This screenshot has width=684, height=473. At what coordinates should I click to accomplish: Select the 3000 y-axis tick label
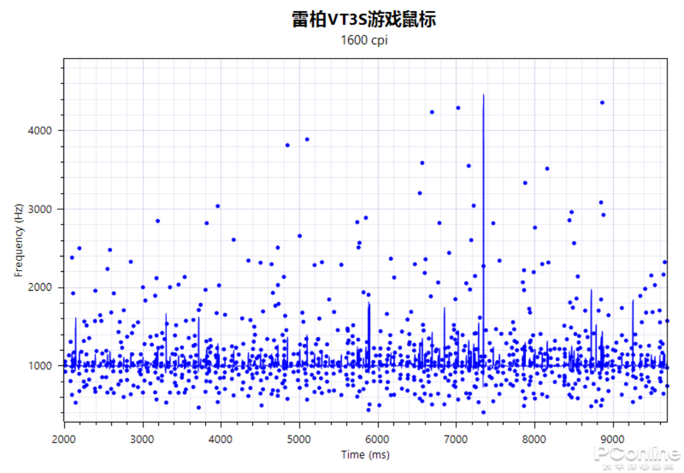39,209
